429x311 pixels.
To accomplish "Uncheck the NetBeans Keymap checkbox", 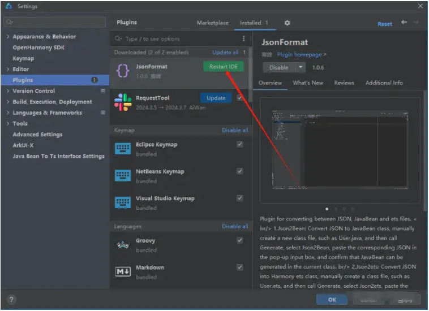I will point(239,171).
